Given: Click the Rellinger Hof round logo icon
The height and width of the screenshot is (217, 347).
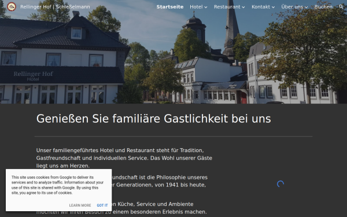Looking at the screenshot, I should point(12,6).
